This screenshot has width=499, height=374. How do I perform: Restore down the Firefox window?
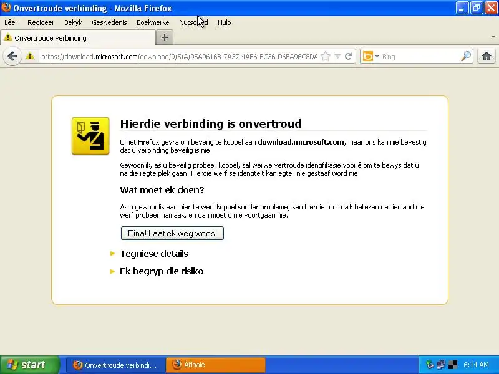click(477, 8)
